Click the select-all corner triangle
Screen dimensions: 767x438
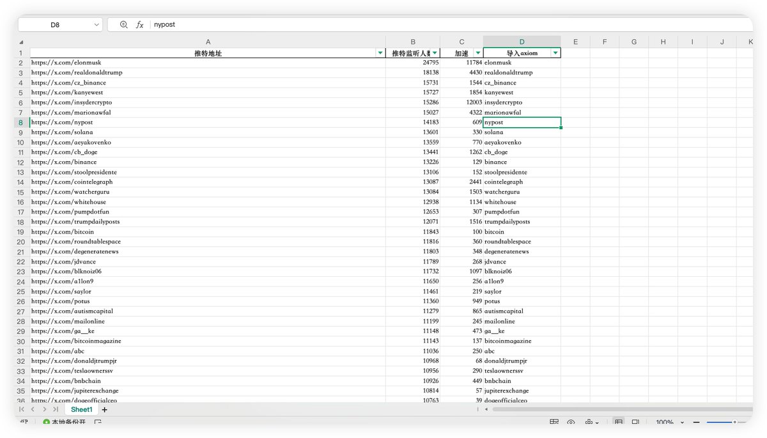22,42
